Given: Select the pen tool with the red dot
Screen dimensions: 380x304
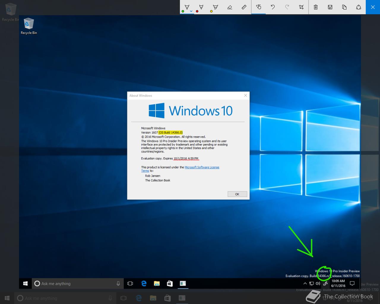Looking at the screenshot, I should pos(201,7).
